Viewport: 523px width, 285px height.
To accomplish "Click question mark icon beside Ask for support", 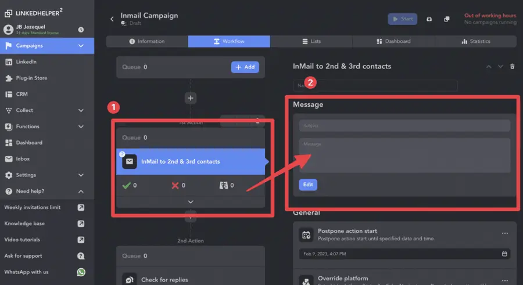I will [x=81, y=256].
